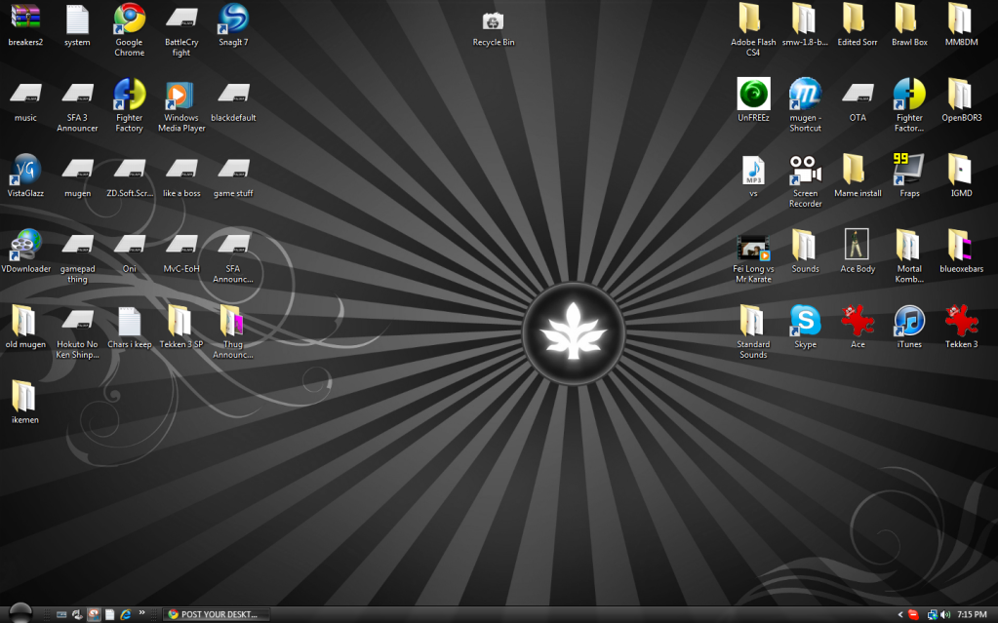Select the iTunes desktop icon

click(x=908, y=320)
